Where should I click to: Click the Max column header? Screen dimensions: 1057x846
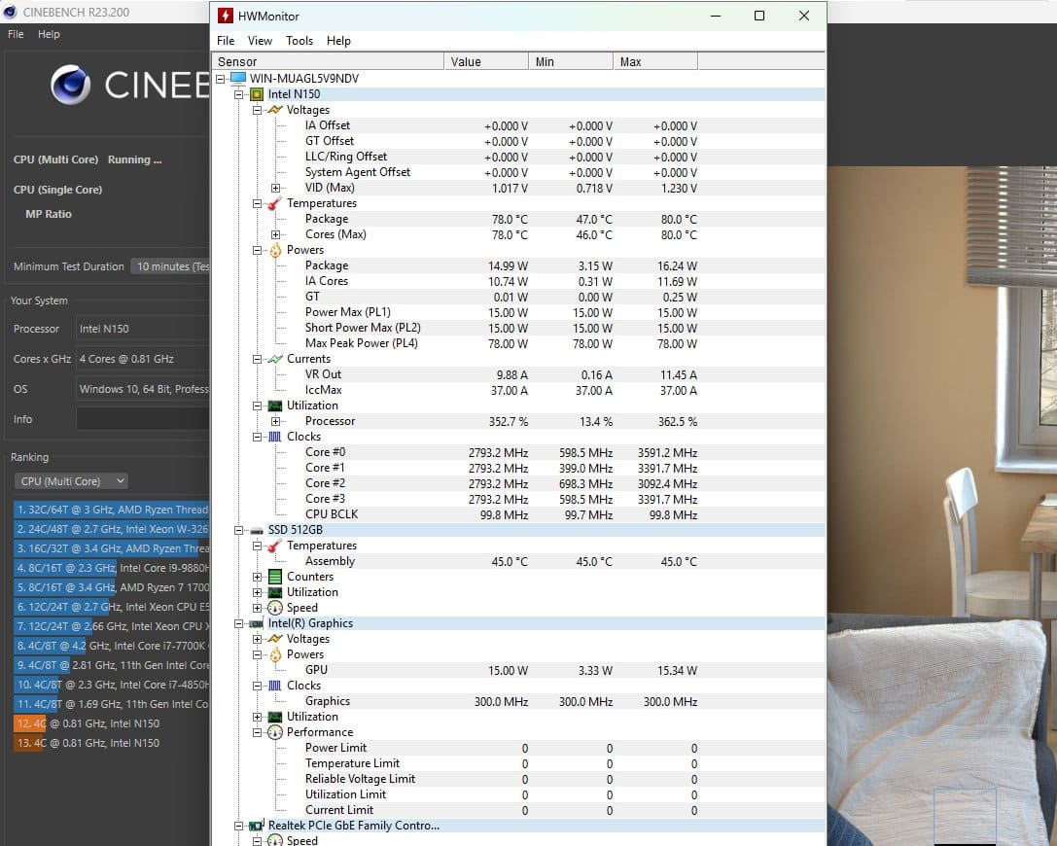(655, 61)
